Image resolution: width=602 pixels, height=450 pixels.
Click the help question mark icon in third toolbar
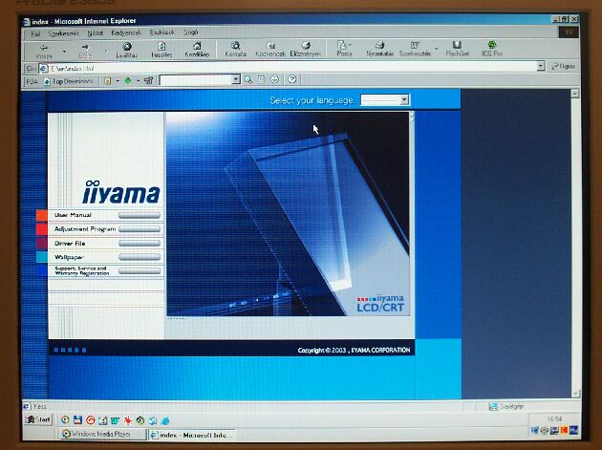pos(292,79)
